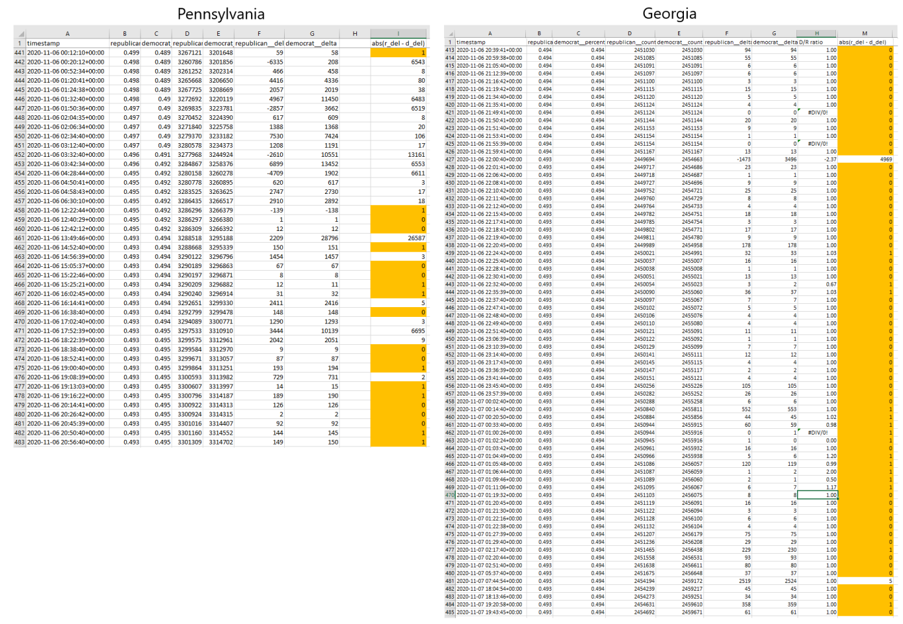This screenshot has height=624, width=903.
Task: Click Georgia cell with value 2454692
Action: coord(629,612)
